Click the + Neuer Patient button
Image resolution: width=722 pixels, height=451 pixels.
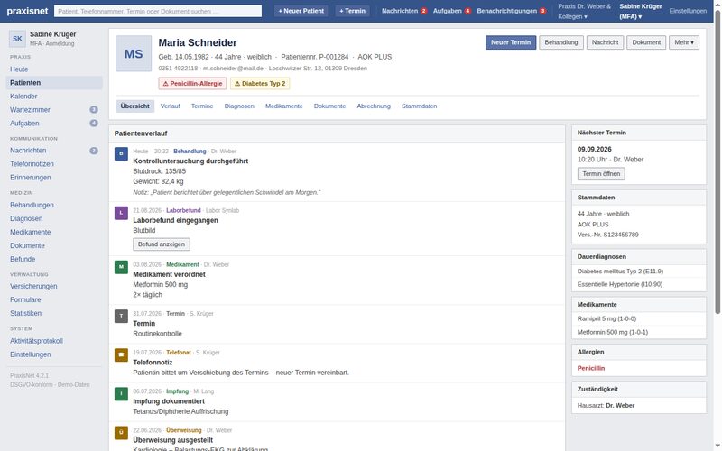point(301,11)
